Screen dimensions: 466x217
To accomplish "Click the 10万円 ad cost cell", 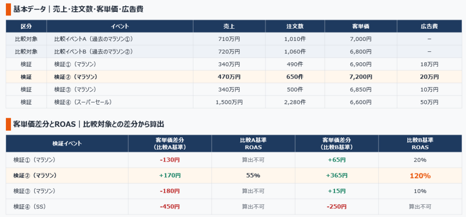I will [x=429, y=89].
